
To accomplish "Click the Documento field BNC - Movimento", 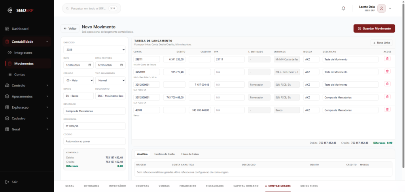I will pos(110,96).
